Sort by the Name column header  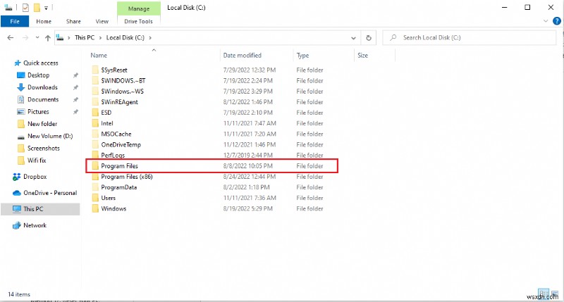pyautogui.click(x=99, y=56)
